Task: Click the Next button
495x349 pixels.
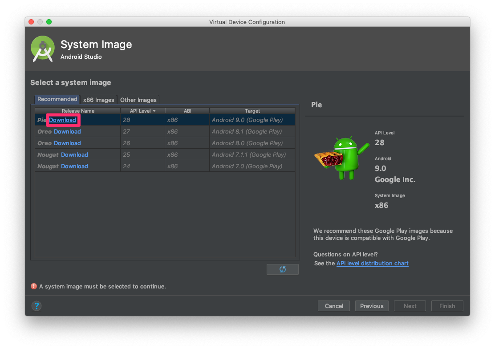Action: point(410,306)
